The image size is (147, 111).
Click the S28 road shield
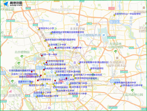(x=89, y=23)
